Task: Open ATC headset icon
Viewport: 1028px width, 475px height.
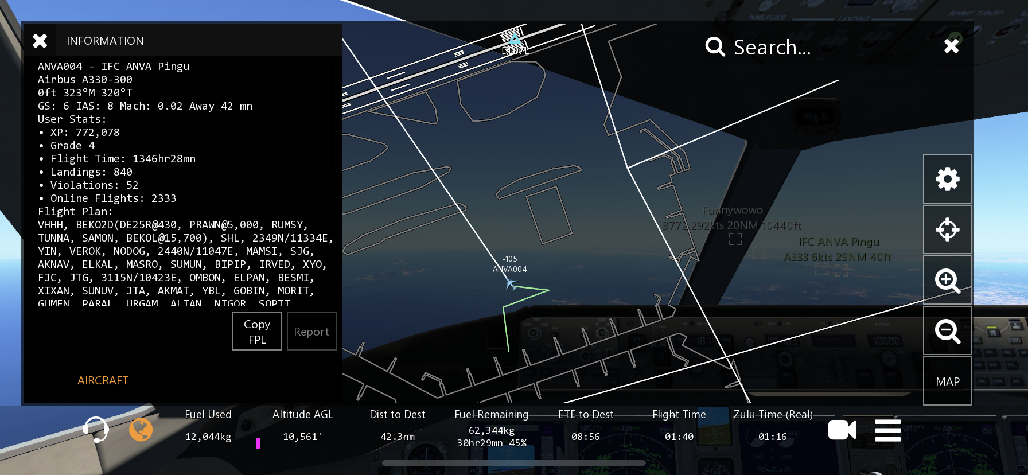Action: click(x=96, y=430)
